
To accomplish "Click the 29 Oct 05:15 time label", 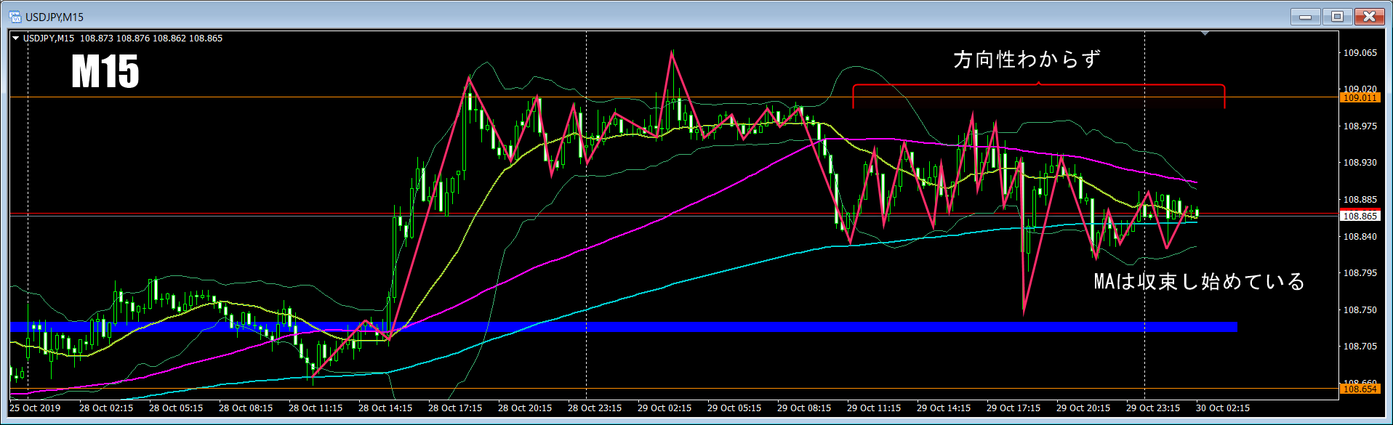I will [x=734, y=408].
